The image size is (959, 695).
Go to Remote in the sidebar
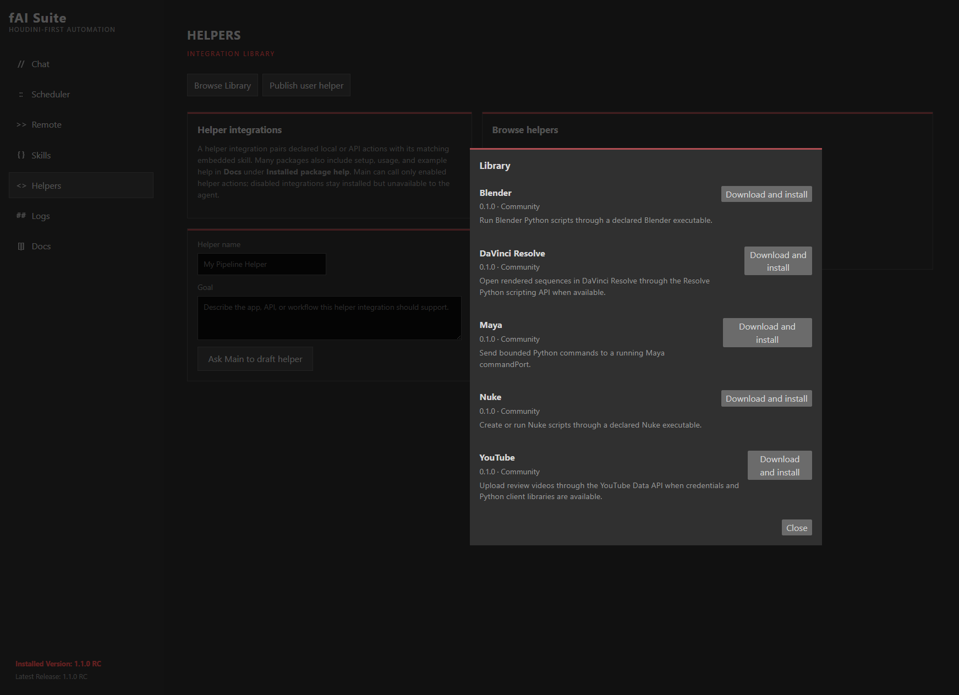pos(81,125)
